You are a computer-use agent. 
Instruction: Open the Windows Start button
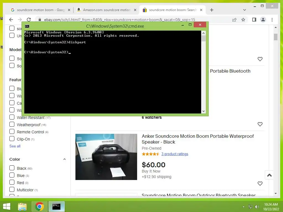(7, 206)
